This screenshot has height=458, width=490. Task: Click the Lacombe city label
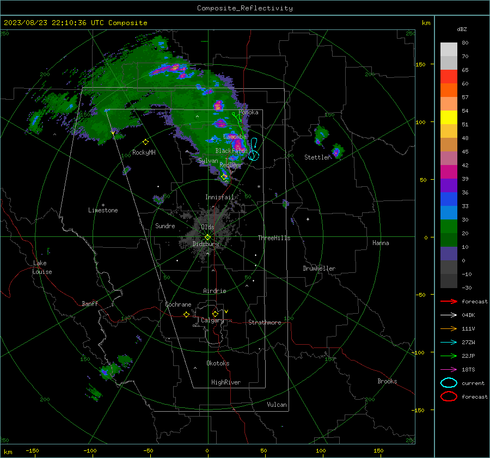235,137
